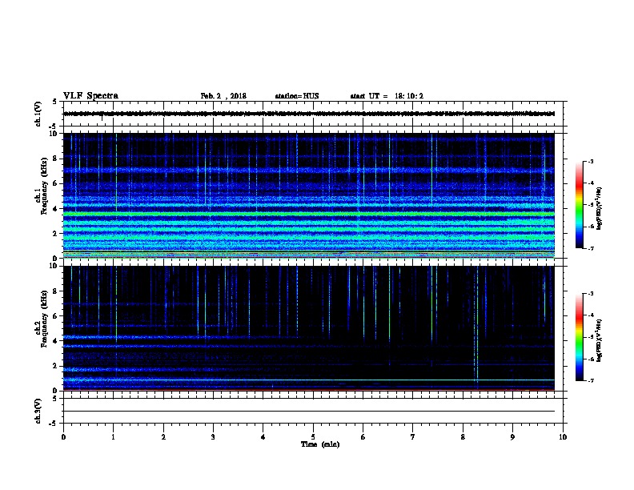Viewport: 634px width, 490px height.
Task: Click the "-3" tick on ch.2 color bar
Action: [x=590, y=294]
